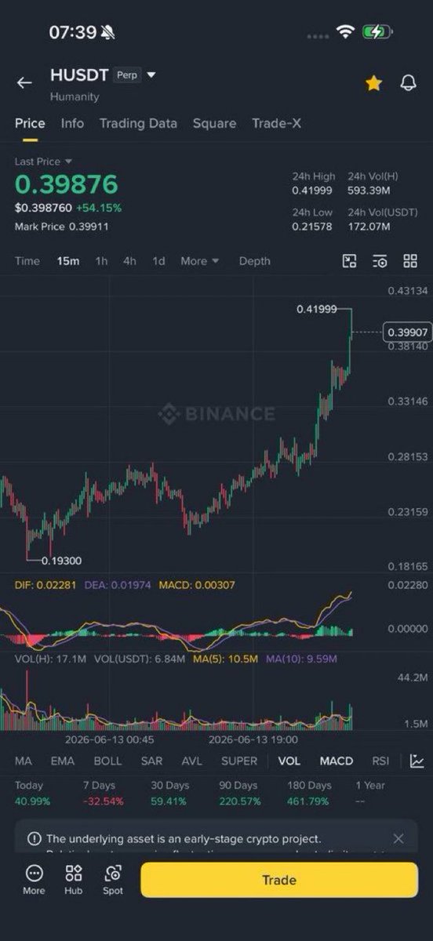Click the 0.39876 last price
Screen dimensions: 433x941
tap(66, 185)
